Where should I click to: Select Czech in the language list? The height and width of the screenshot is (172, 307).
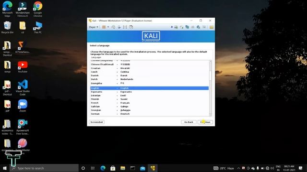(x=149, y=72)
